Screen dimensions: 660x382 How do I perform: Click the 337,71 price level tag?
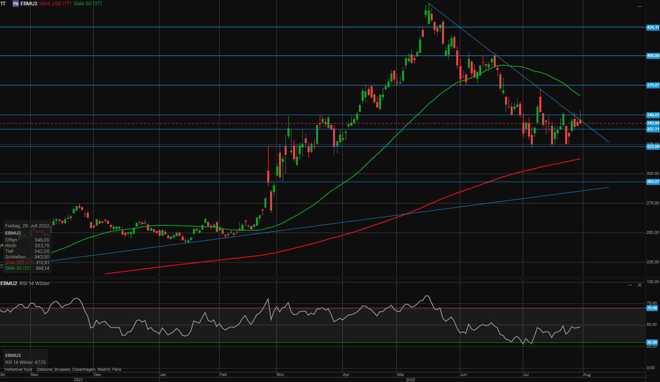pyautogui.click(x=652, y=129)
